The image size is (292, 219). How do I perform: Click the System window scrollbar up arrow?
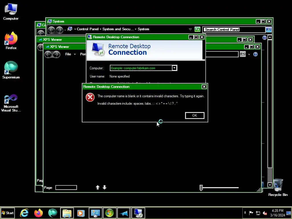tap(270, 37)
